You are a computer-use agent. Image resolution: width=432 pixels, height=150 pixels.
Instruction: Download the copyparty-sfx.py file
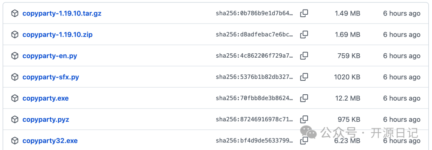click(51, 77)
